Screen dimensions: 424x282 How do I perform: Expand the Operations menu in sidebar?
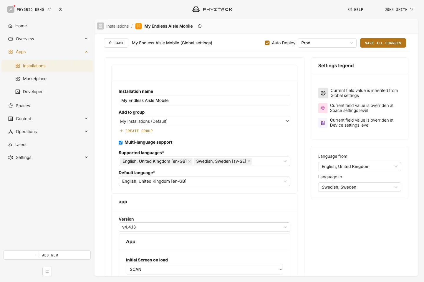click(48, 132)
